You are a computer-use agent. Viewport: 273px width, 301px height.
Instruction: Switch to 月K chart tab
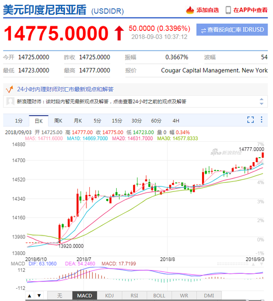pos(78,120)
